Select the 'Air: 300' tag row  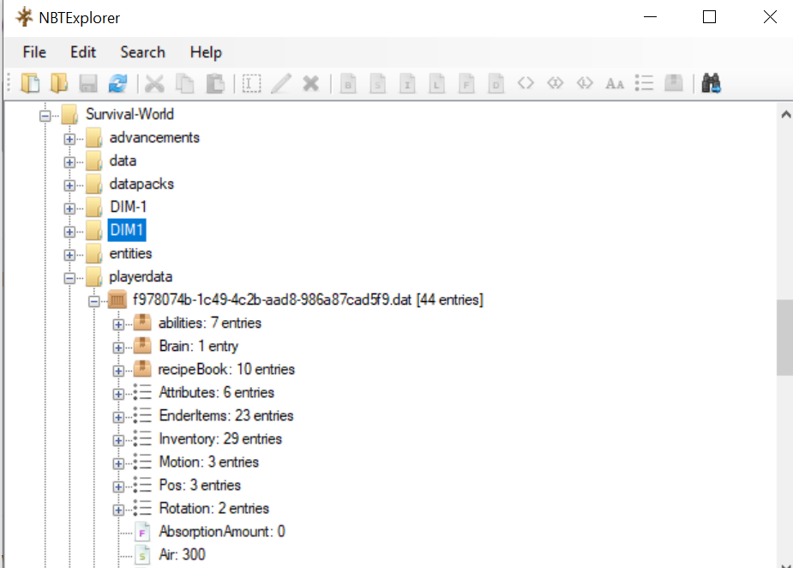point(182,555)
